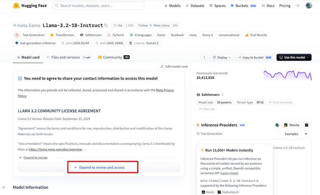Switch to the Model card tab
320x195 pixels.
coord(28,57)
